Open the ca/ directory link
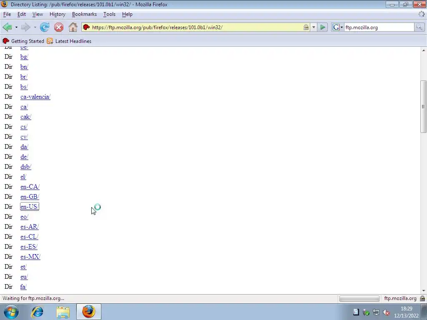 point(24,107)
